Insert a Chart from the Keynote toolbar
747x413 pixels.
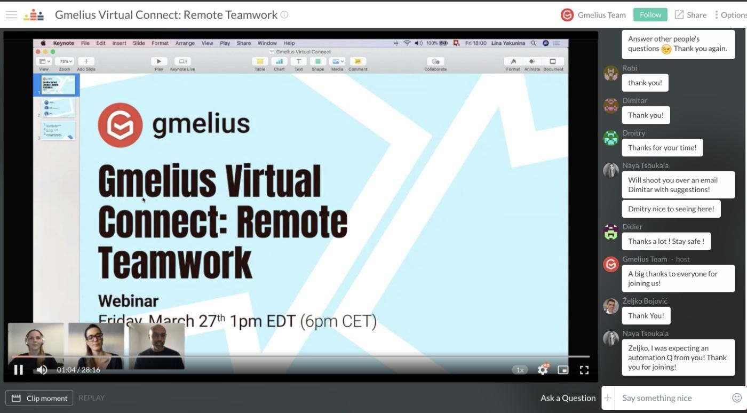pyautogui.click(x=279, y=62)
